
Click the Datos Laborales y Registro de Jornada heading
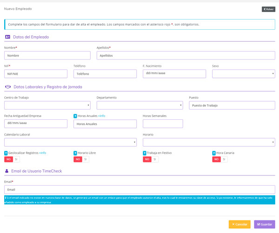(x=48, y=87)
